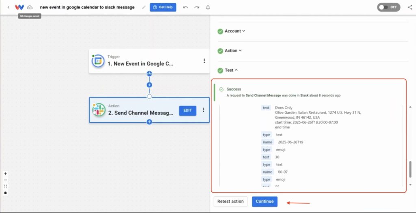Undo the last change
Viewport: 416px width, 213px height.
coord(186,7)
